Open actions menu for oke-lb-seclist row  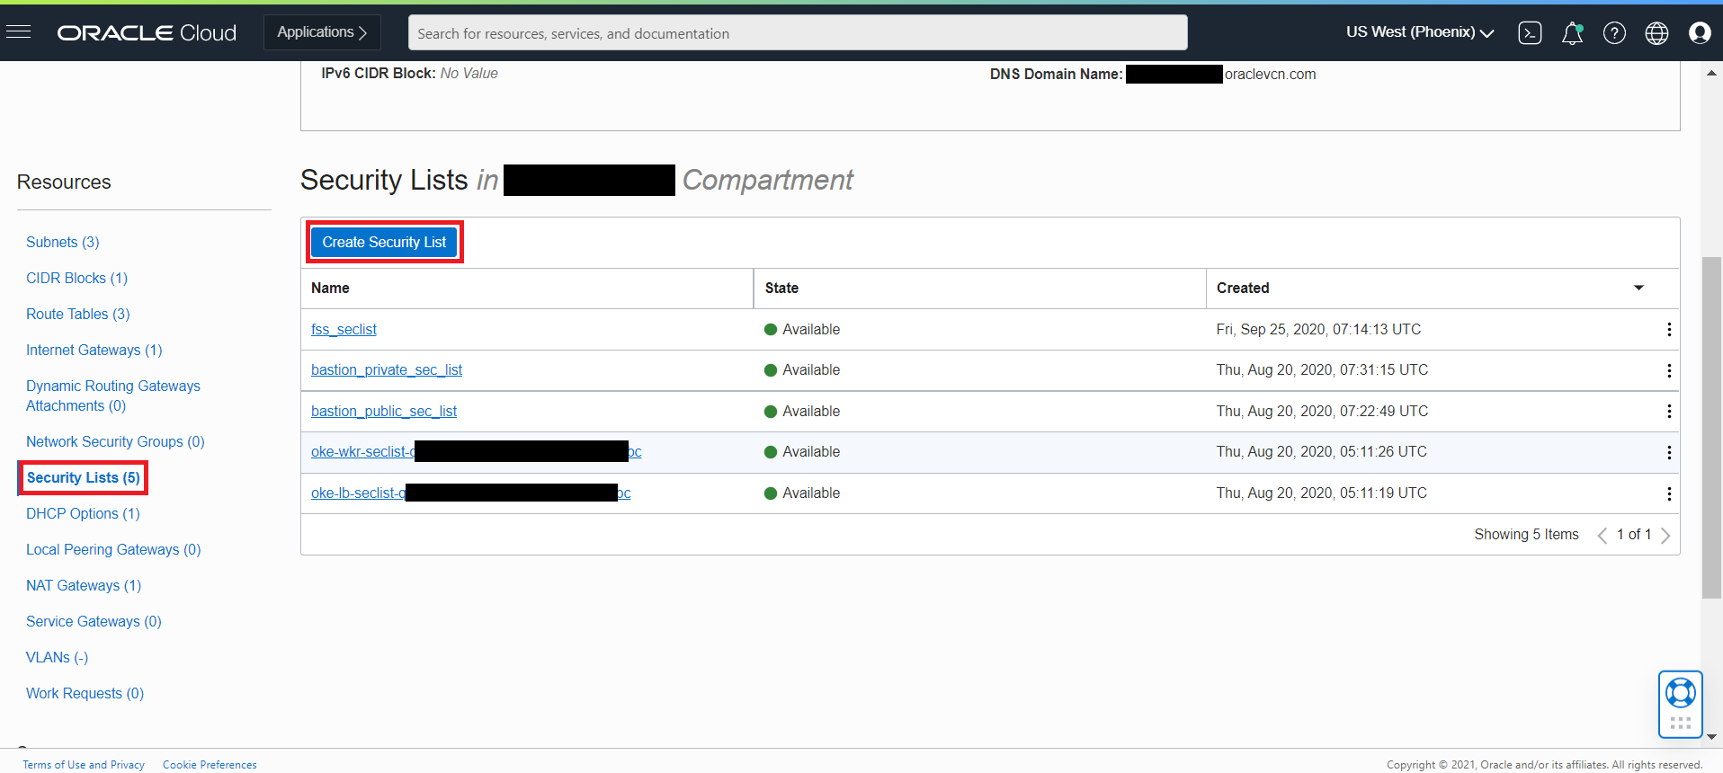point(1669,493)
